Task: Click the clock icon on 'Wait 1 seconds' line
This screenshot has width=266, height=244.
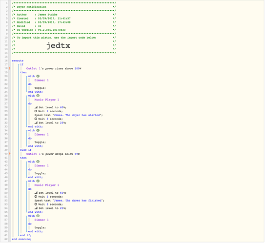Action: [36, 112]
